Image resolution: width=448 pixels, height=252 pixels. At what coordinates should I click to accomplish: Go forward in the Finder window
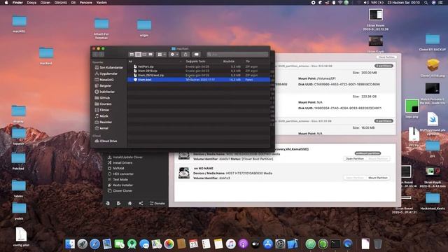point(101,55)
